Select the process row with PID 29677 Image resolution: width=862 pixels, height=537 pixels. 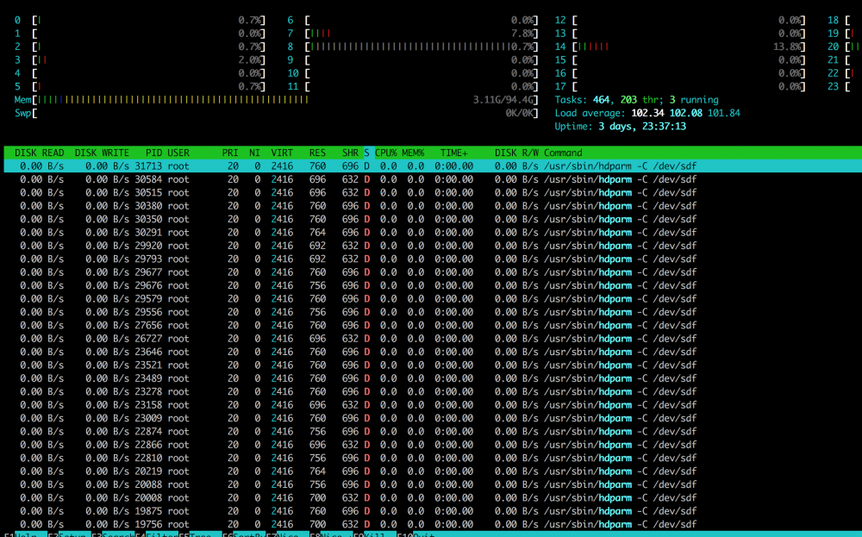pos(433,272)
